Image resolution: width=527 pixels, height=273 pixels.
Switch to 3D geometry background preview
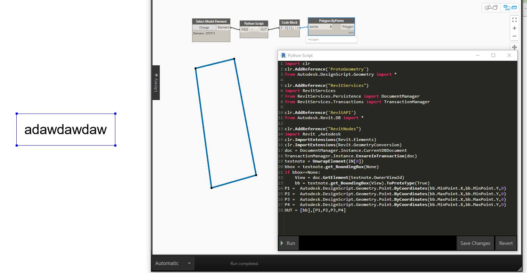[x=491, y=7]
